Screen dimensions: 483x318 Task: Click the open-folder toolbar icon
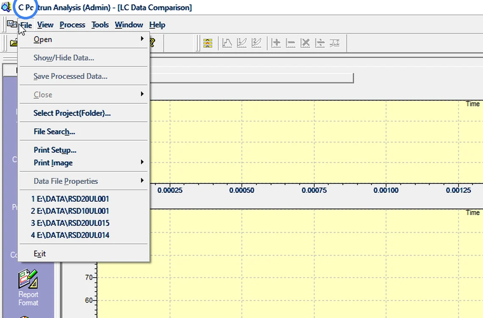pyautogui.click(x=14, y=43)
